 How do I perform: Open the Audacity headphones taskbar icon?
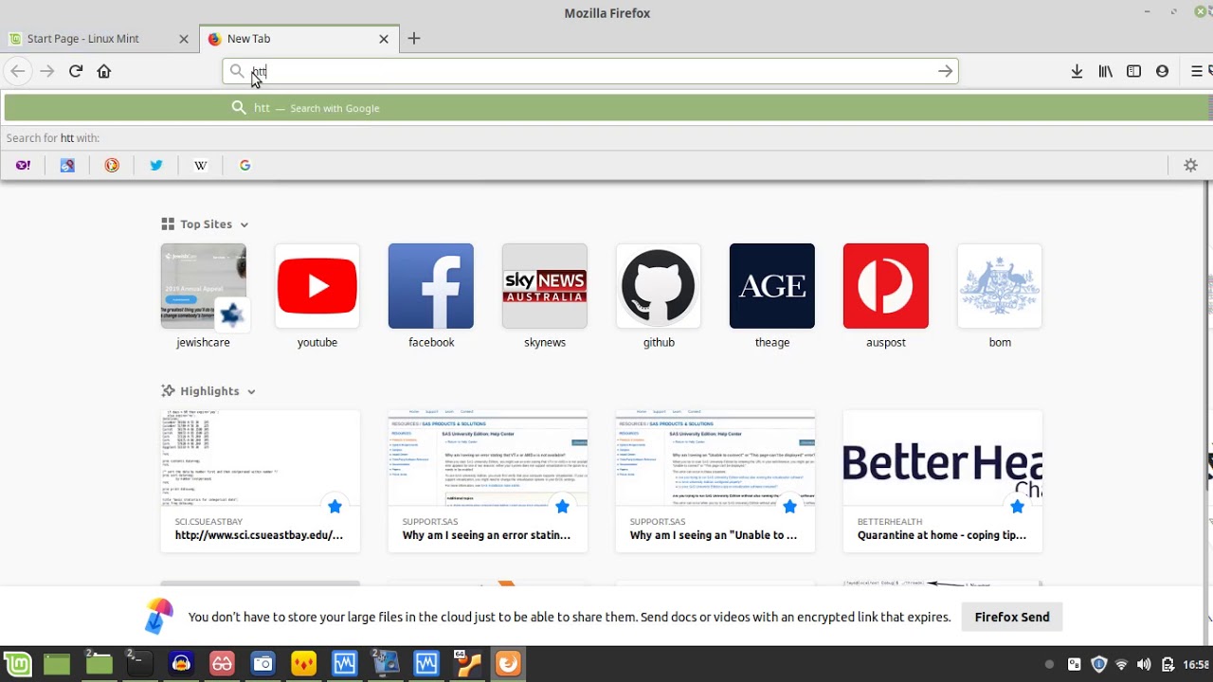click(181, 664)
